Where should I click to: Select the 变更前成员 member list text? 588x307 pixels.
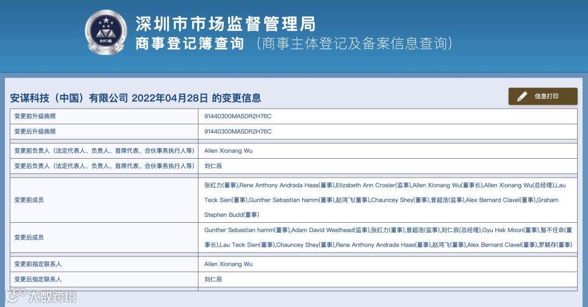(x=385, y=201)
